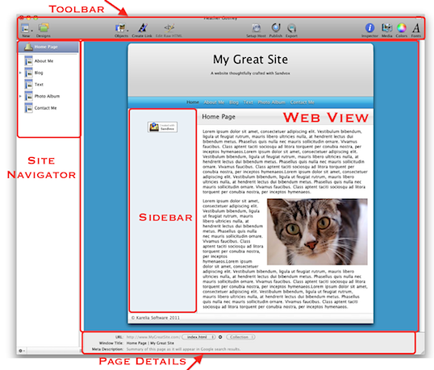434x370 pixels.
Task: Select Home Page in the Site Navigator
Action: [48, 47]
